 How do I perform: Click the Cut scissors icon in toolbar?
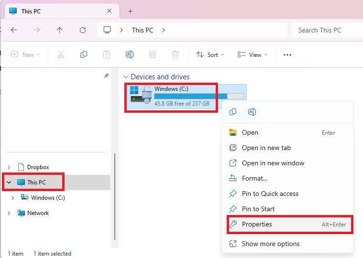(61, 55)
